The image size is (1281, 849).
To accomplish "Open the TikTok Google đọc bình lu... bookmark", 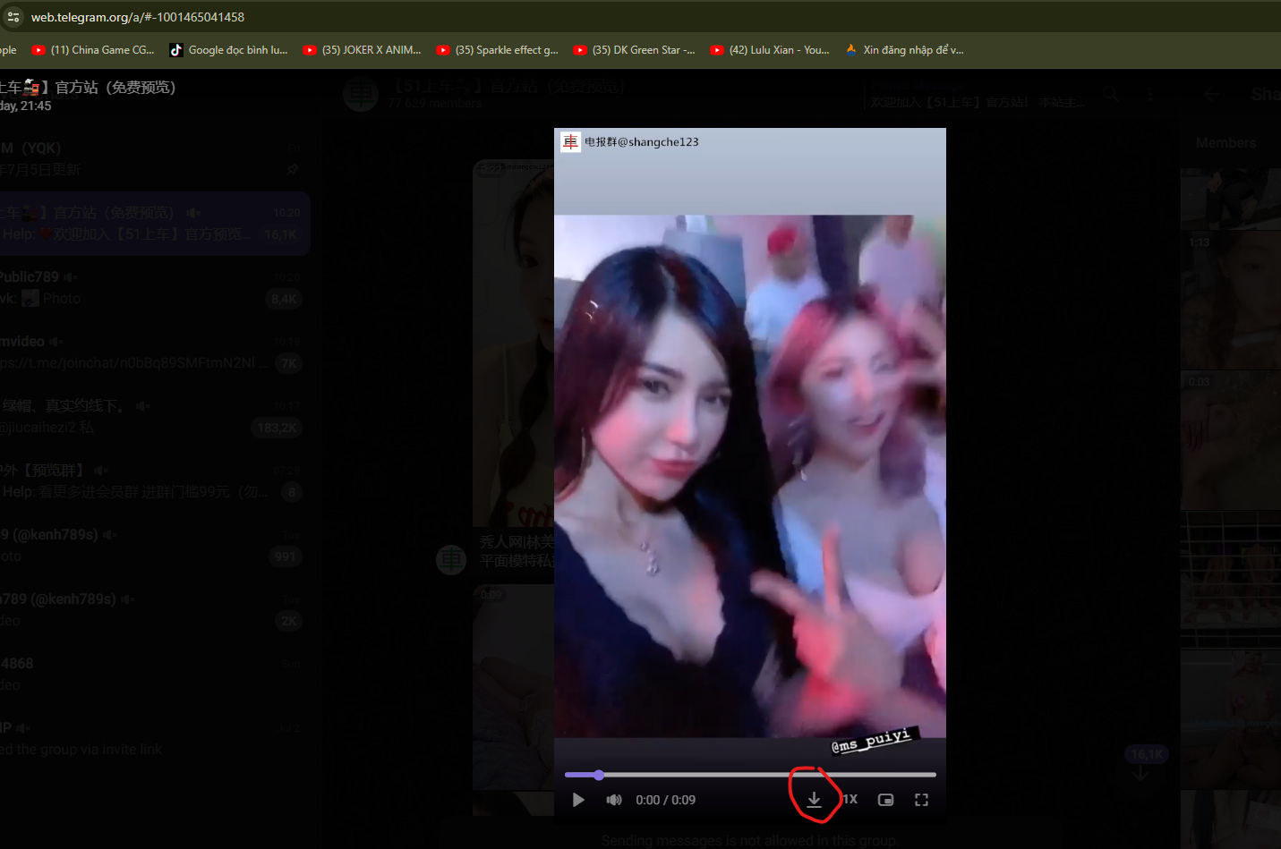I will (x=229, y=50).
